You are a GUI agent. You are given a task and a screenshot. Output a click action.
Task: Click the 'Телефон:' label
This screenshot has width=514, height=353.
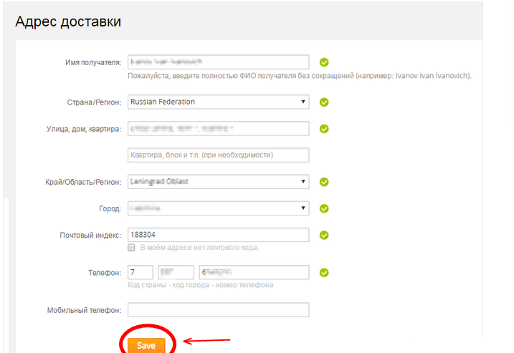click(x=105, y=273)
